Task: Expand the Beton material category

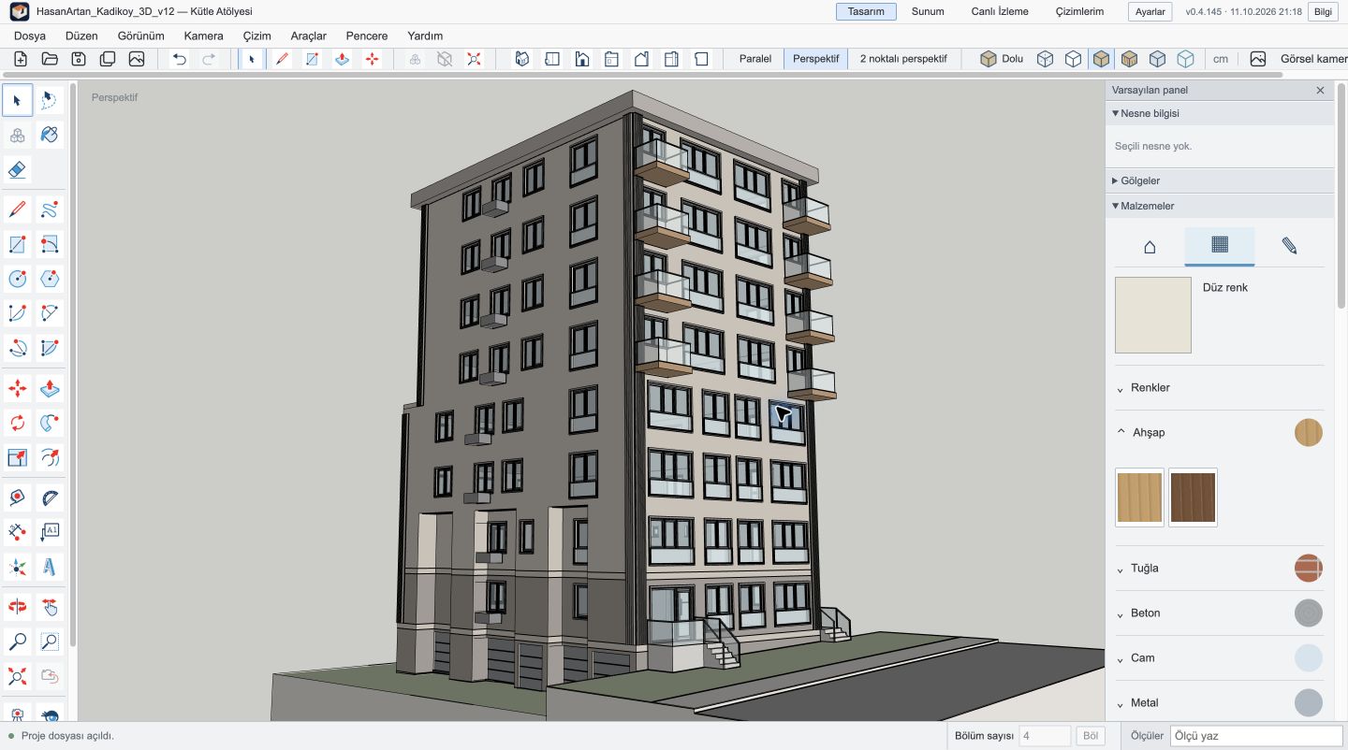Action: (1219, 613)
